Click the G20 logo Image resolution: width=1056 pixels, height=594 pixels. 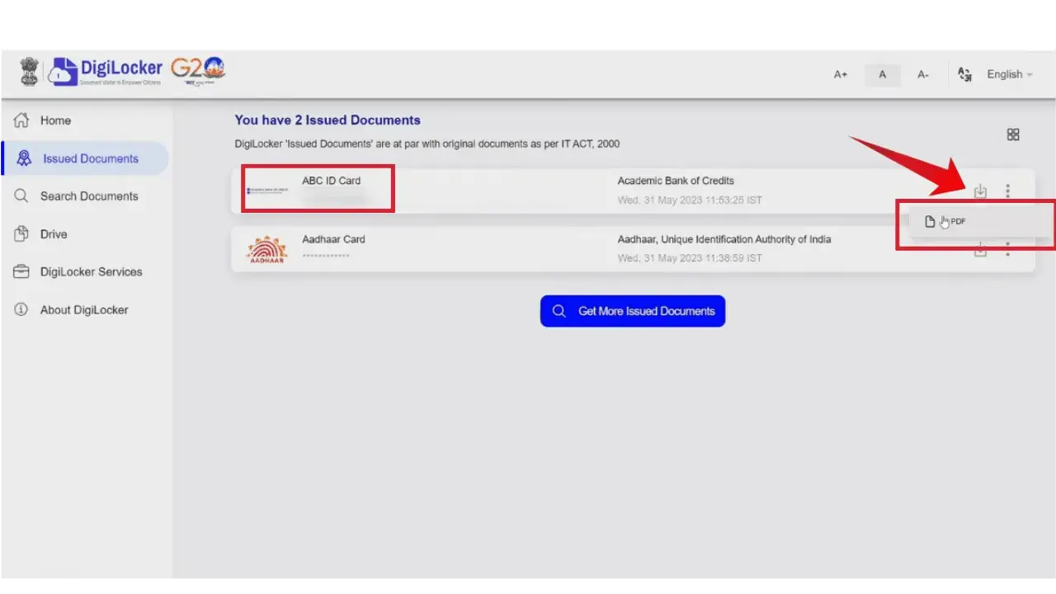coord(198,71)
